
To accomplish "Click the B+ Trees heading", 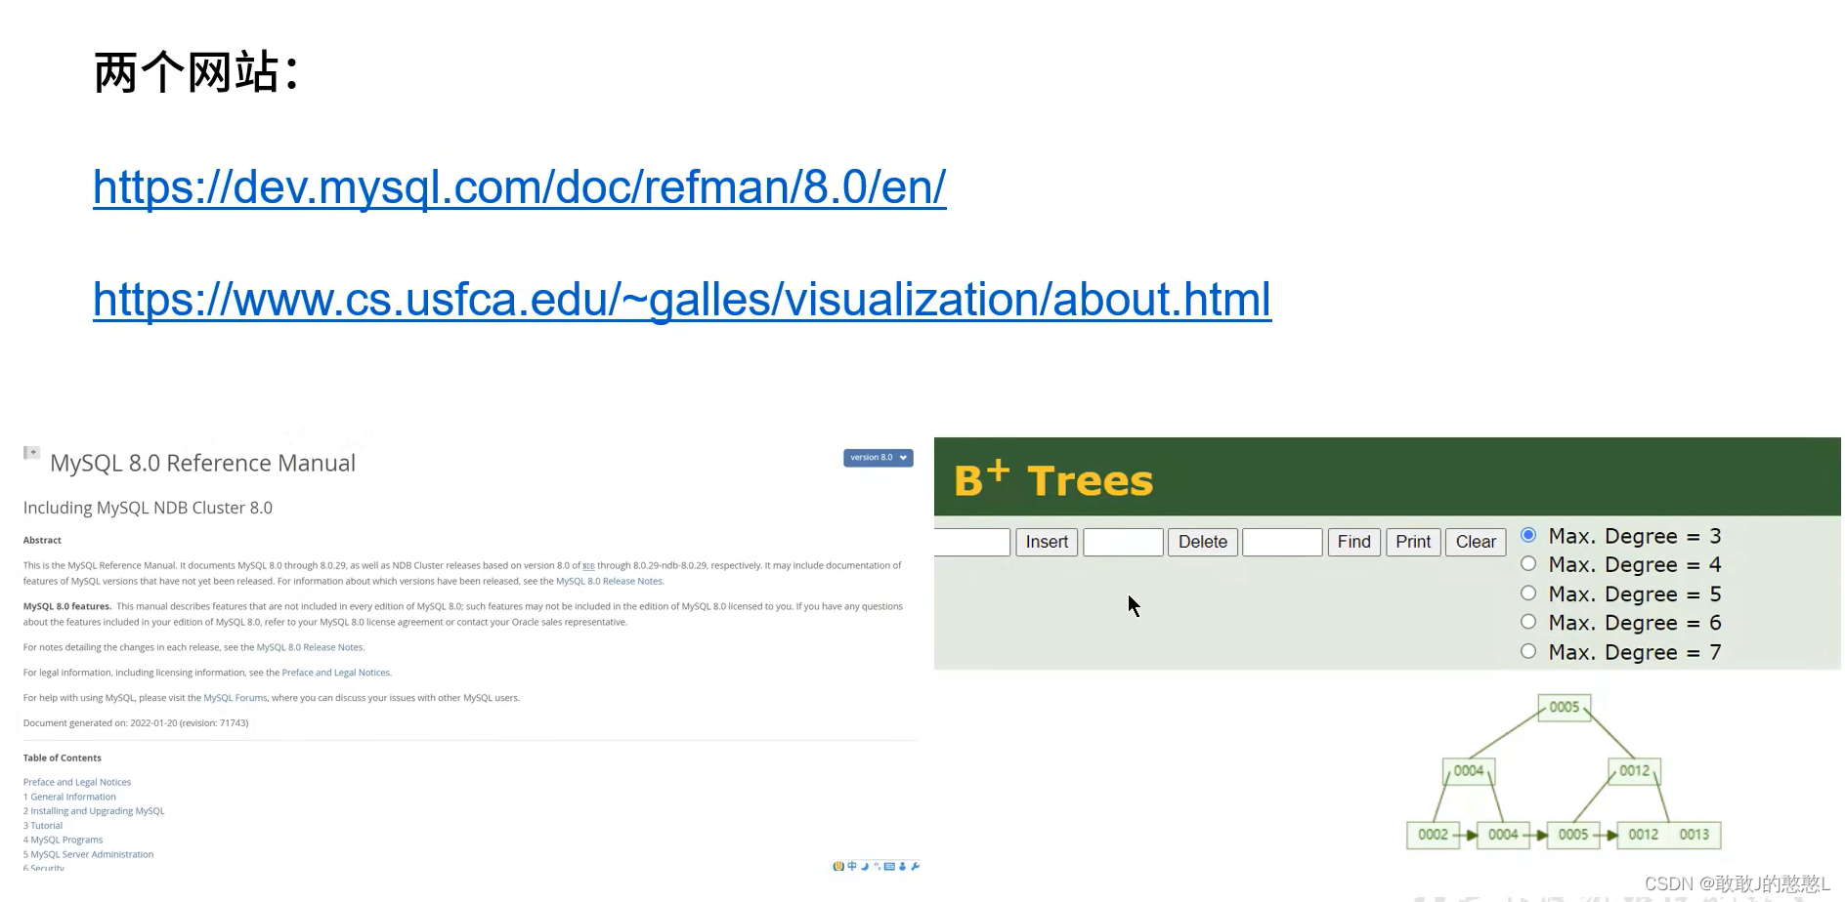I will coord(1053,479).
